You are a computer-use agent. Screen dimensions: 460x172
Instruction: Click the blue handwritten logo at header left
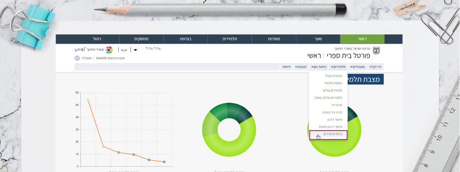click(80, 49)
